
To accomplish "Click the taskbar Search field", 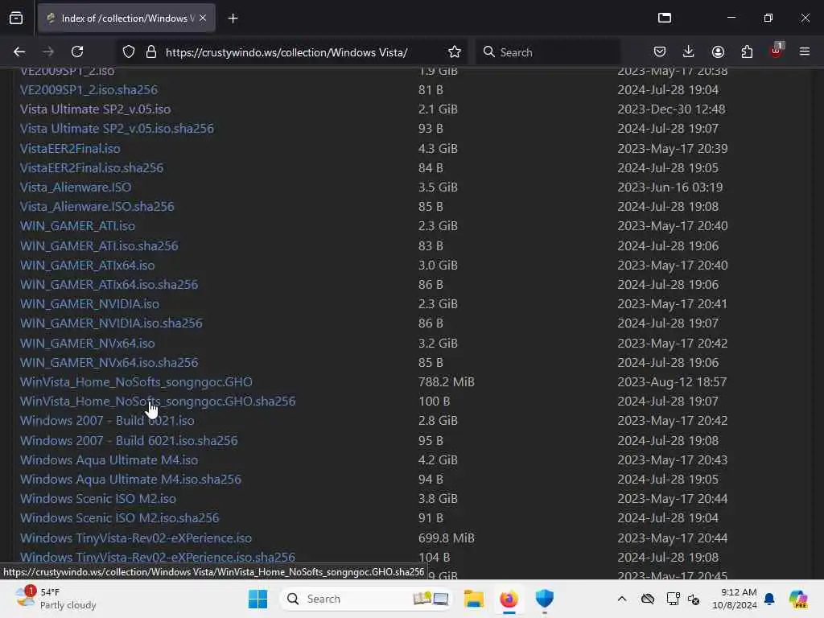I will click(366, 599).
